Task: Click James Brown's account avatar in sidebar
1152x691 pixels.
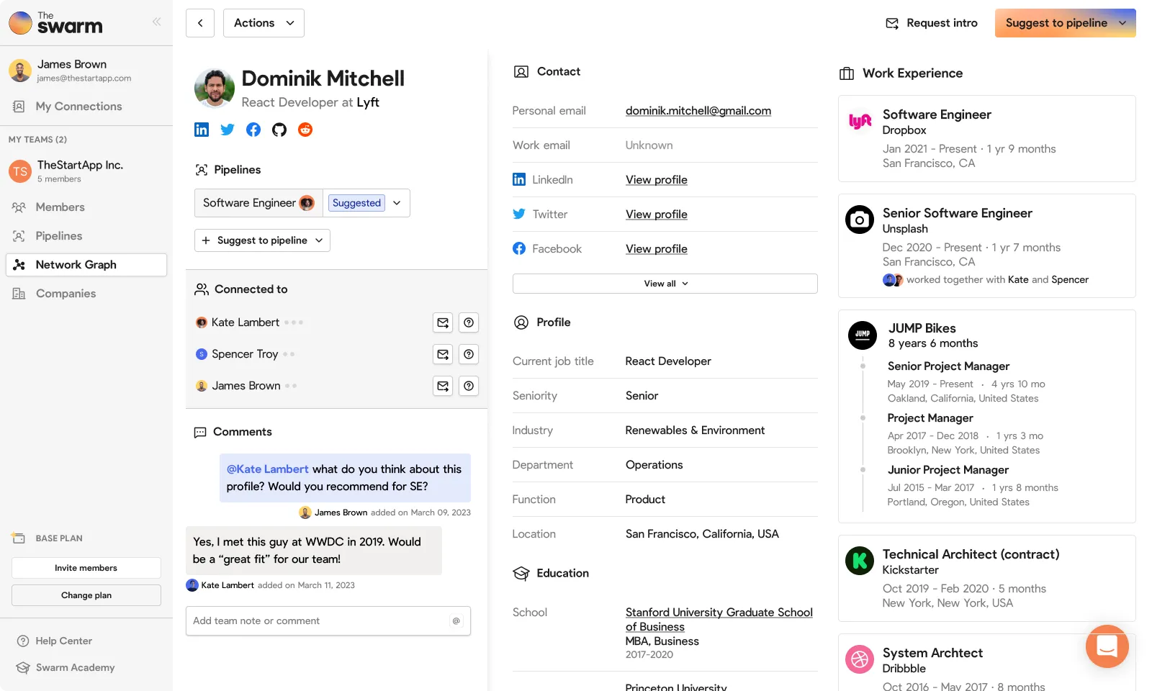Action: pos(20,71)
